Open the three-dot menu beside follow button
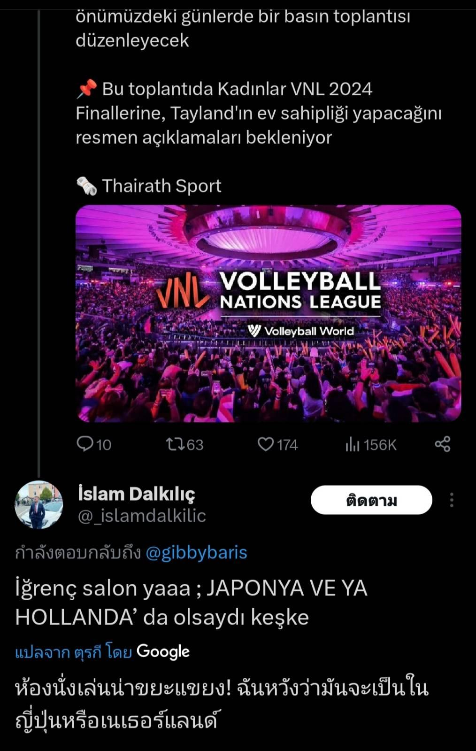 pos(452,500)
